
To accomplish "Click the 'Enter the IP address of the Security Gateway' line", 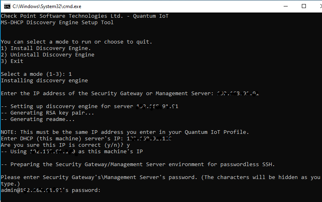I will click(130, 94).
